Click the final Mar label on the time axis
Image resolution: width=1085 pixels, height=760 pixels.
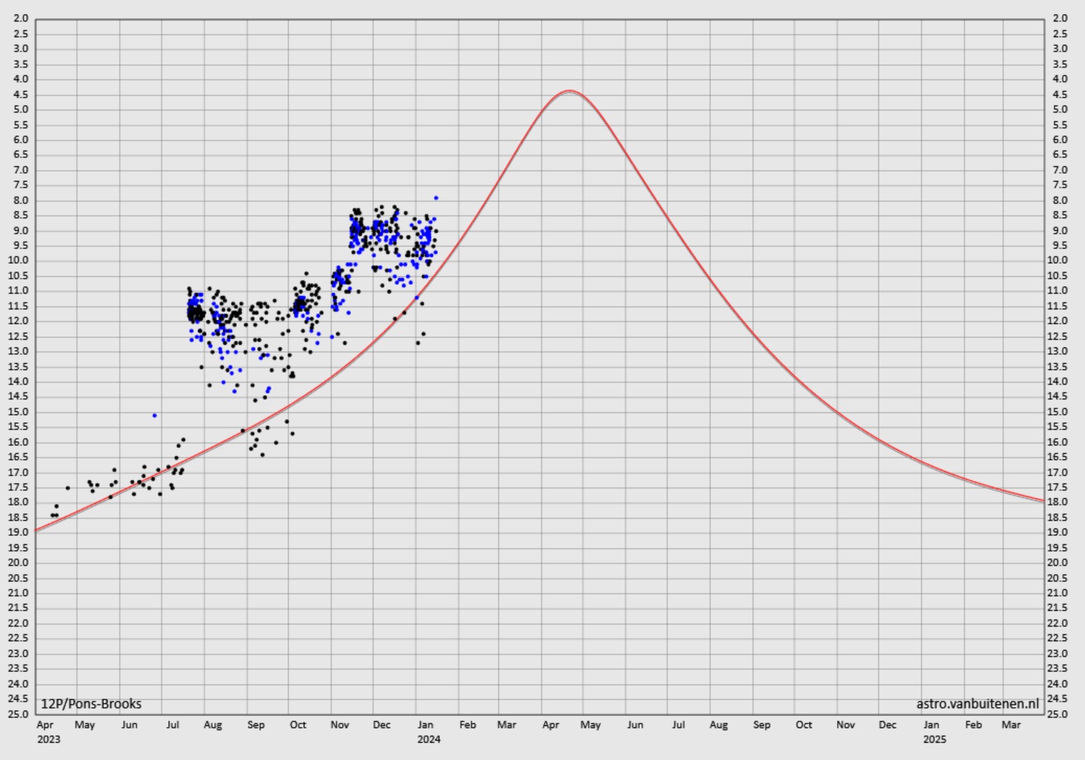point(1011,725)
